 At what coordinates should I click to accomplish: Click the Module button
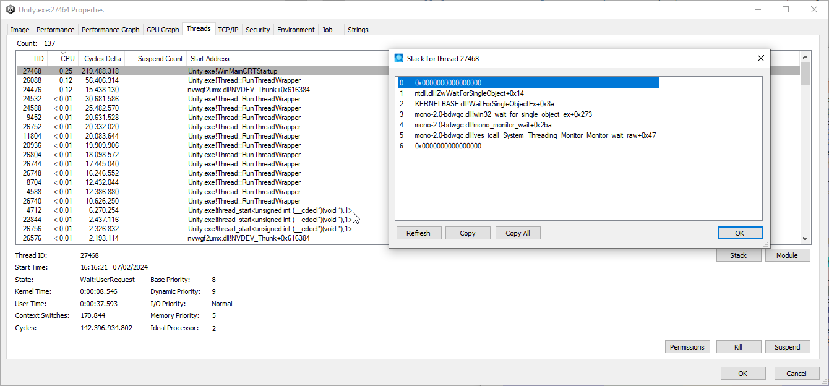tap(787, 255)
